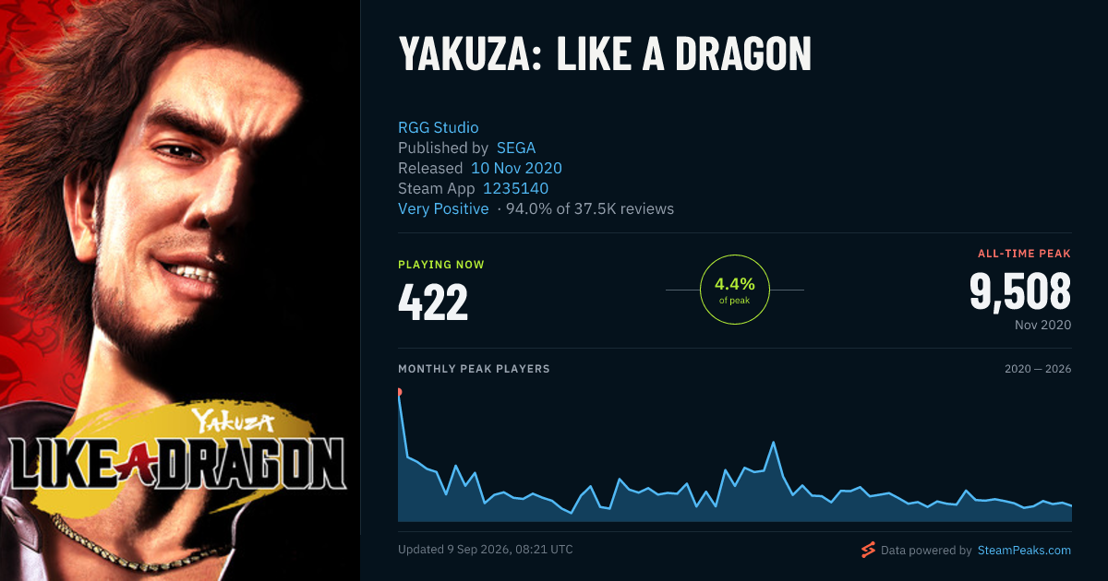Click the red peak marker on the chart
The height and width of the screenshot is (581, 1108).
[x=399, y=392]
